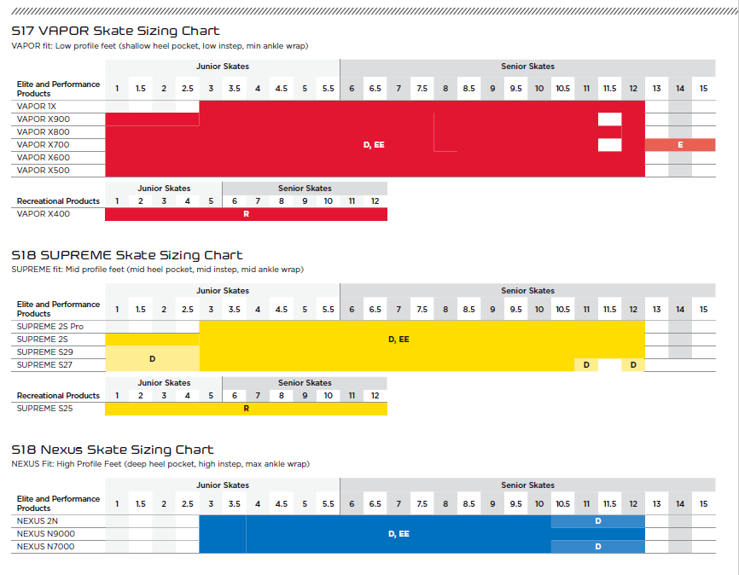
Task: Click size '12' in the VAPOR recreational header
Action: (x=375, y=201)
